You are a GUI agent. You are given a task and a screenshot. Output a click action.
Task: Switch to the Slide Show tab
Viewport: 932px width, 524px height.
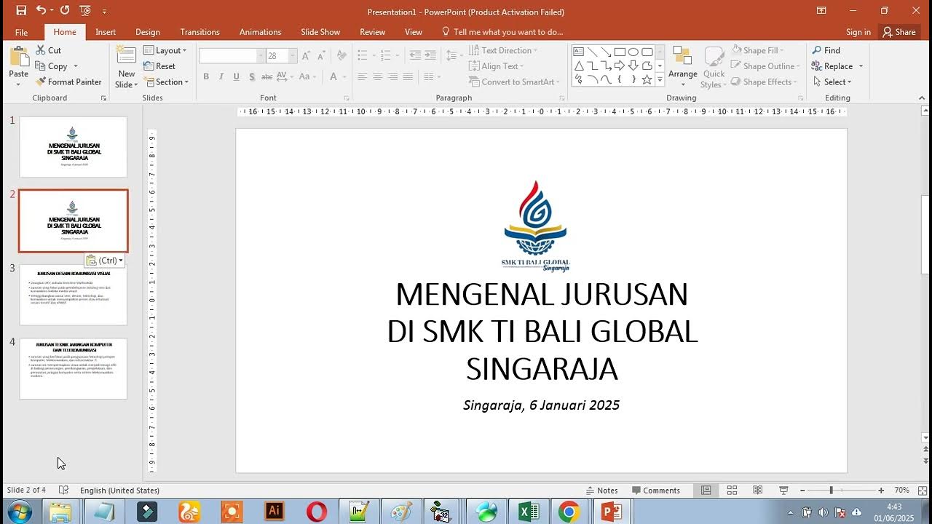pos(320,32)
